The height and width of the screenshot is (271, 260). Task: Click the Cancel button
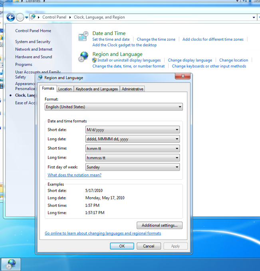tap(149, 246)
